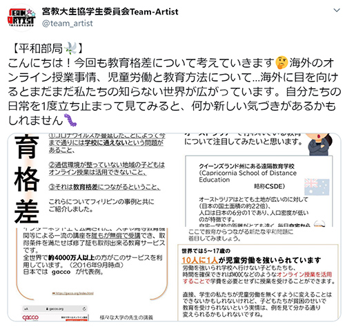
Task: Open the Team-Artist profile avatar
Action: (21, 17)
